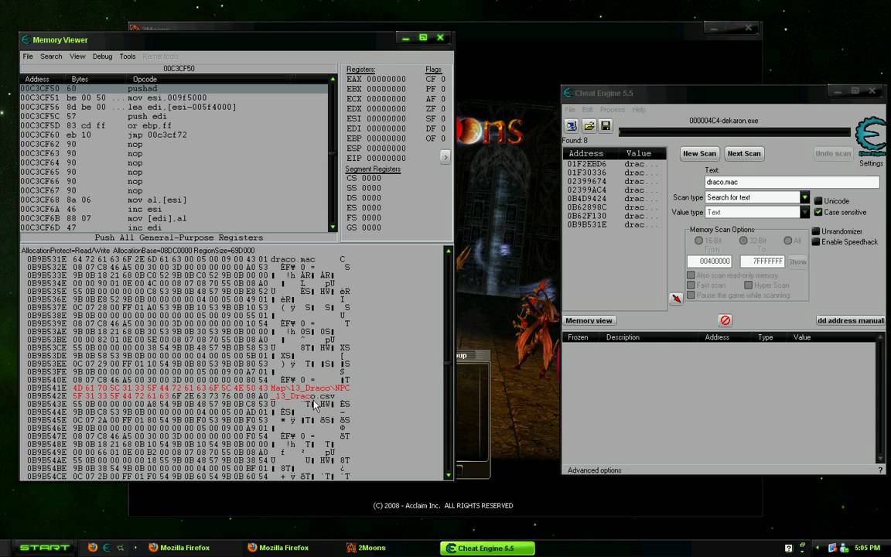Click the open folder icon in Cheat Engine
The image size is (891, 557).
point(589,125)
